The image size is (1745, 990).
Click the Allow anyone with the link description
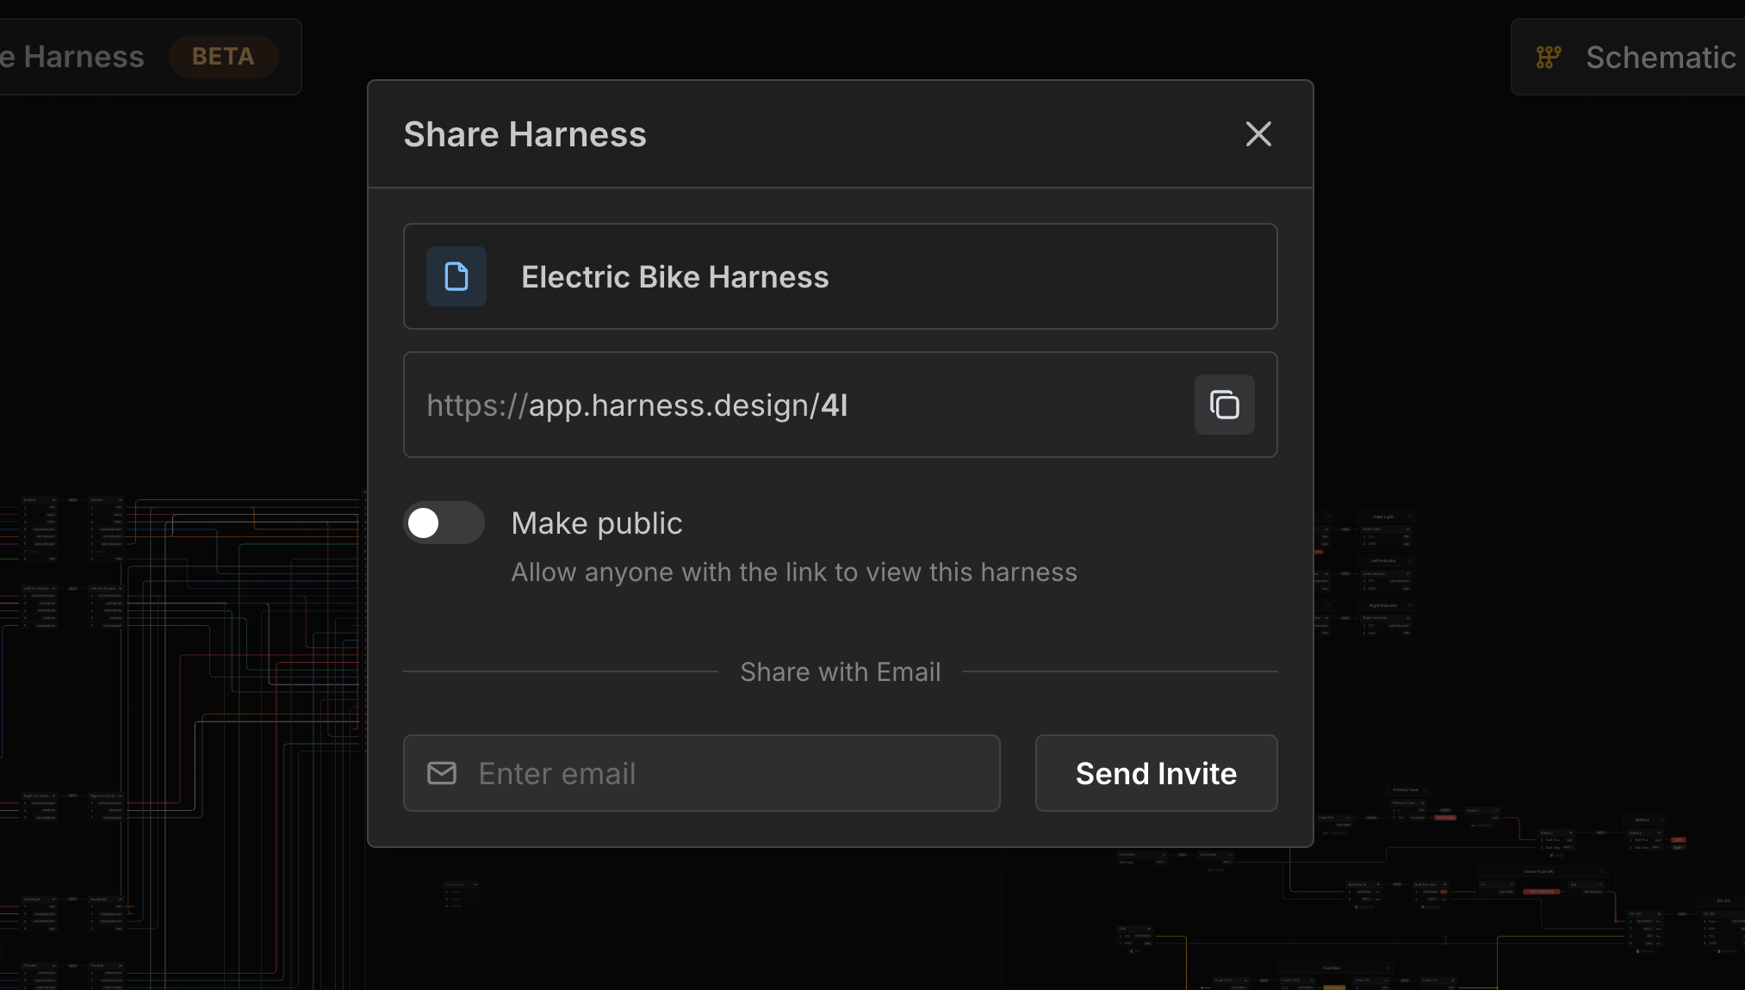(x=793, y=572)
